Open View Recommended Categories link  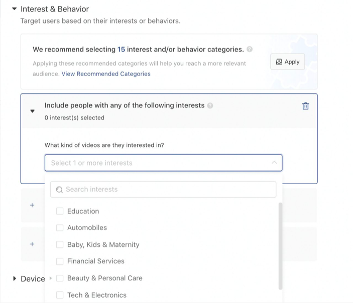coord(106,74)
